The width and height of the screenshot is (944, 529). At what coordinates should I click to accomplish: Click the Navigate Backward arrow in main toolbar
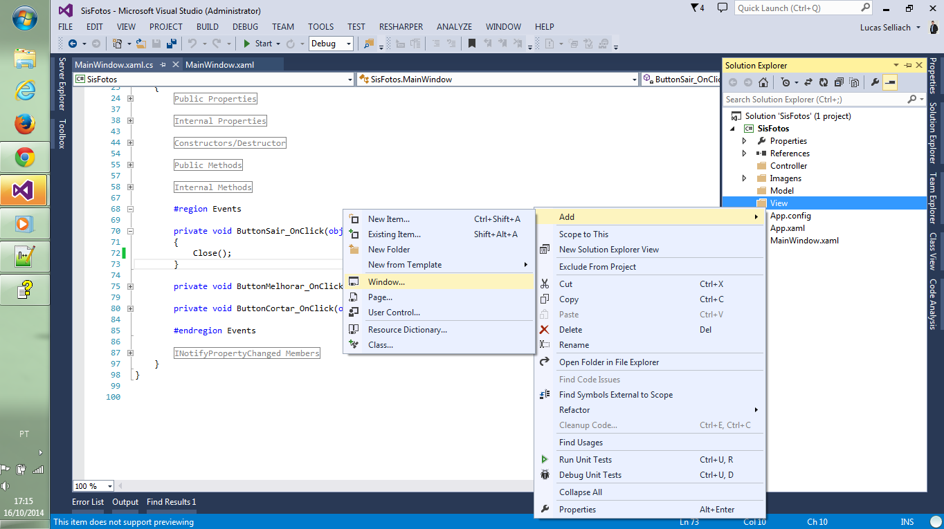(73, 44)
